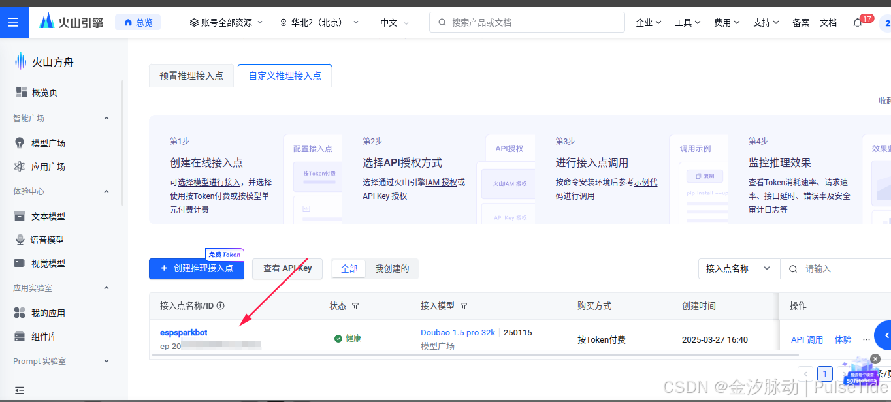
Task: Click the 模型广场 lightbulb icon
Action: 20,143
